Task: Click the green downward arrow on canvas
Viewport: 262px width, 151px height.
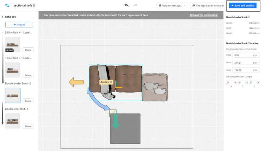Action: coord(116,122)
